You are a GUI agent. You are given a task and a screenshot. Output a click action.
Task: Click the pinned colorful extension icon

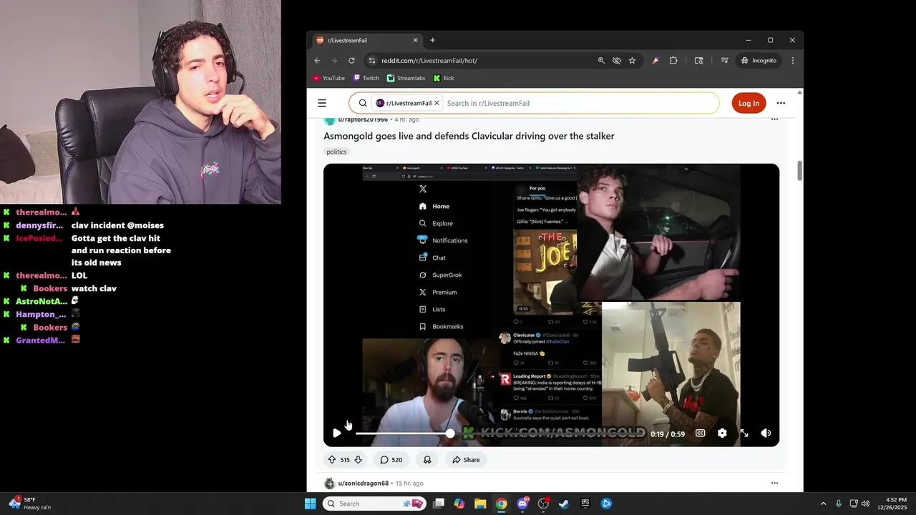click(x=655, y=61)
